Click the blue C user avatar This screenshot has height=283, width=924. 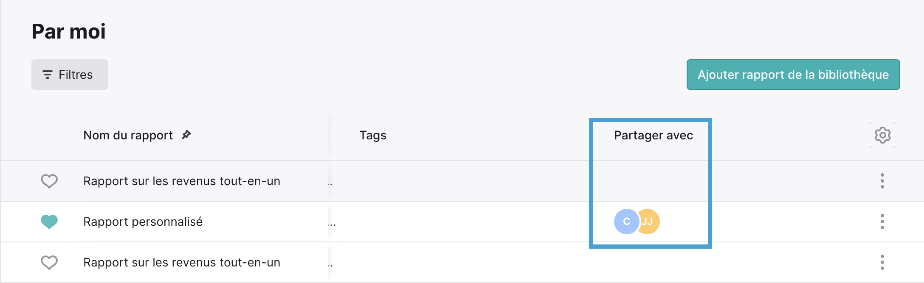tap(626, 222)
